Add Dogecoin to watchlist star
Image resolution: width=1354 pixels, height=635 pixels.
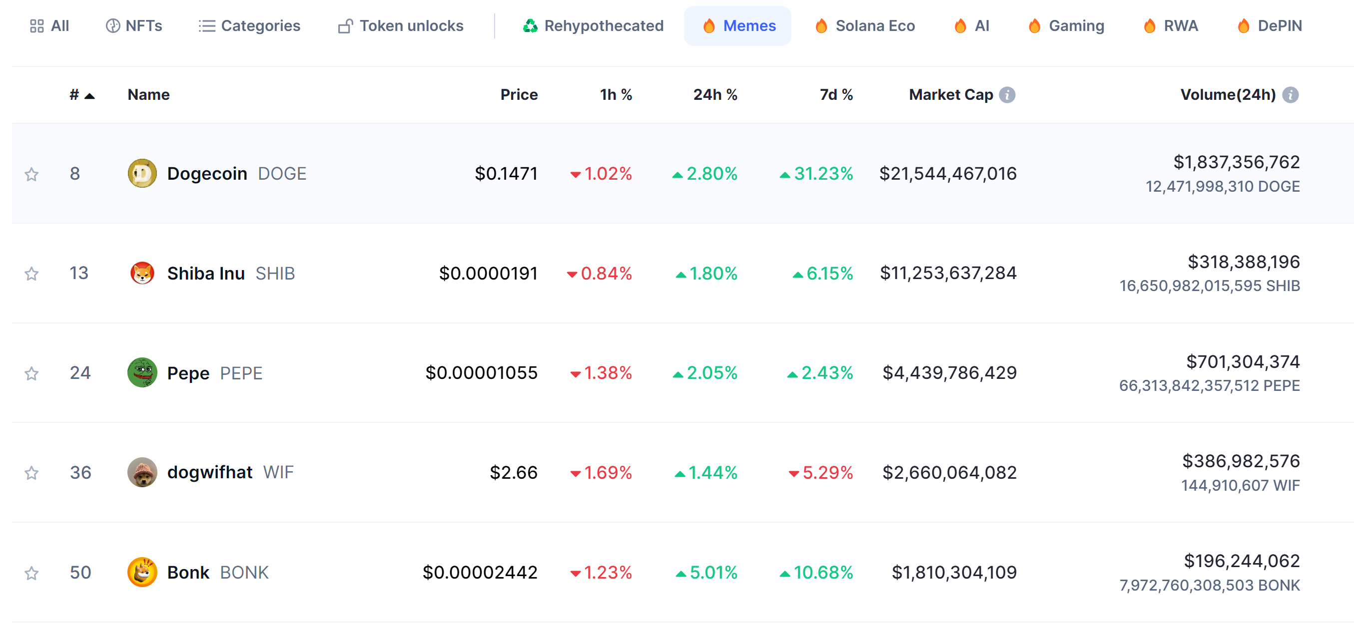click(31, 174)
